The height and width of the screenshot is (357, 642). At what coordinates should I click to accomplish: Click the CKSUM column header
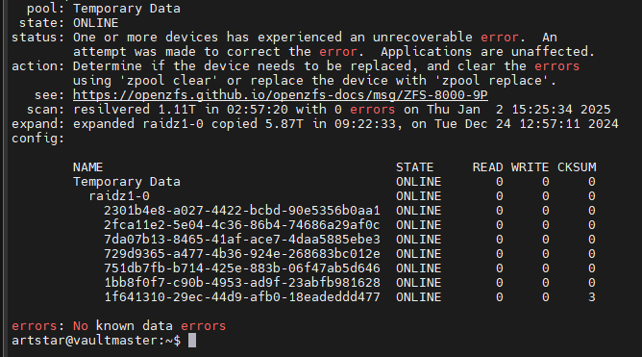[x=577, y=167]
